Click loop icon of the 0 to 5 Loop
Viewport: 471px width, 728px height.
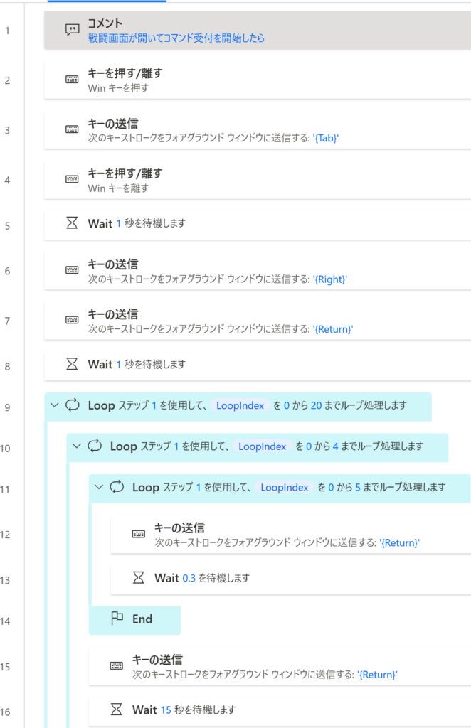point(117,486)
